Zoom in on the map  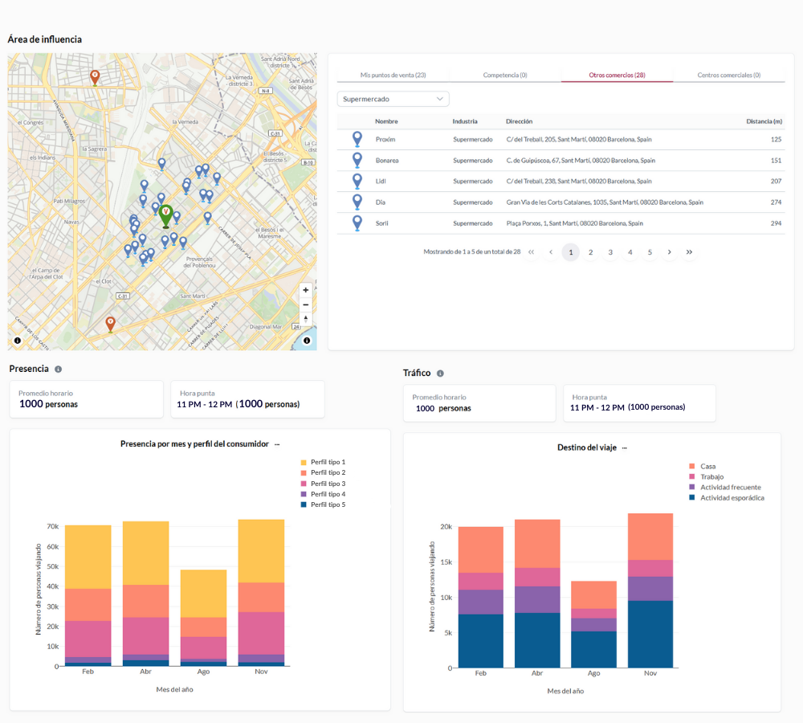coord(305,290)
